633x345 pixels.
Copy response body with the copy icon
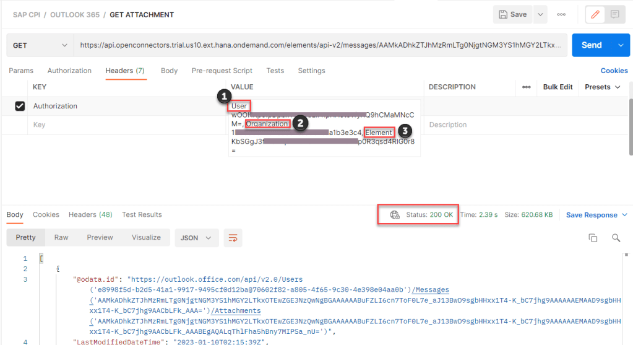point(593,238)
